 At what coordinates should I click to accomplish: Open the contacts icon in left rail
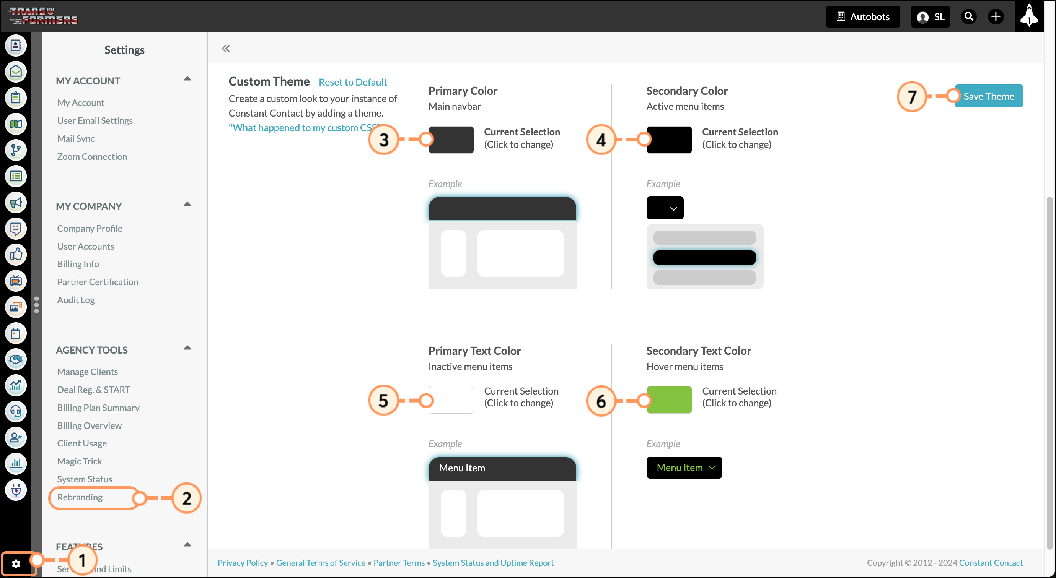click(x=16, y=45)
